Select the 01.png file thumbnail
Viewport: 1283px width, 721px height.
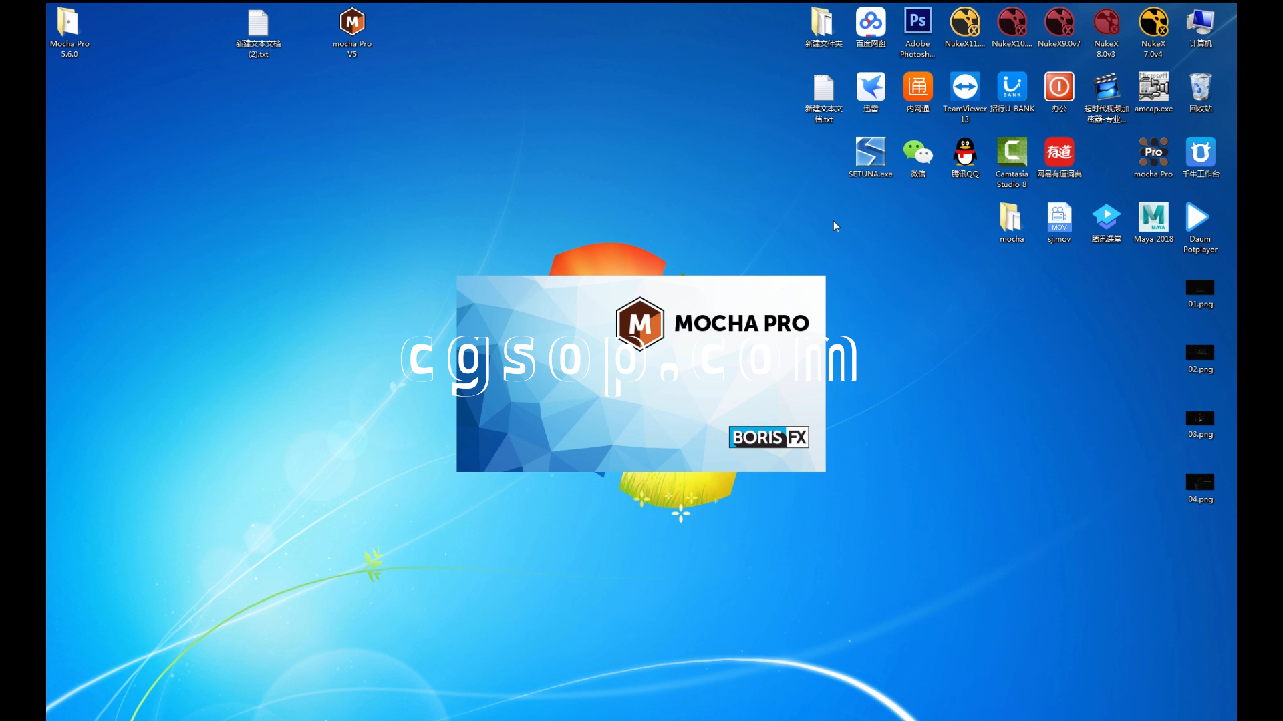(1200, 288)
